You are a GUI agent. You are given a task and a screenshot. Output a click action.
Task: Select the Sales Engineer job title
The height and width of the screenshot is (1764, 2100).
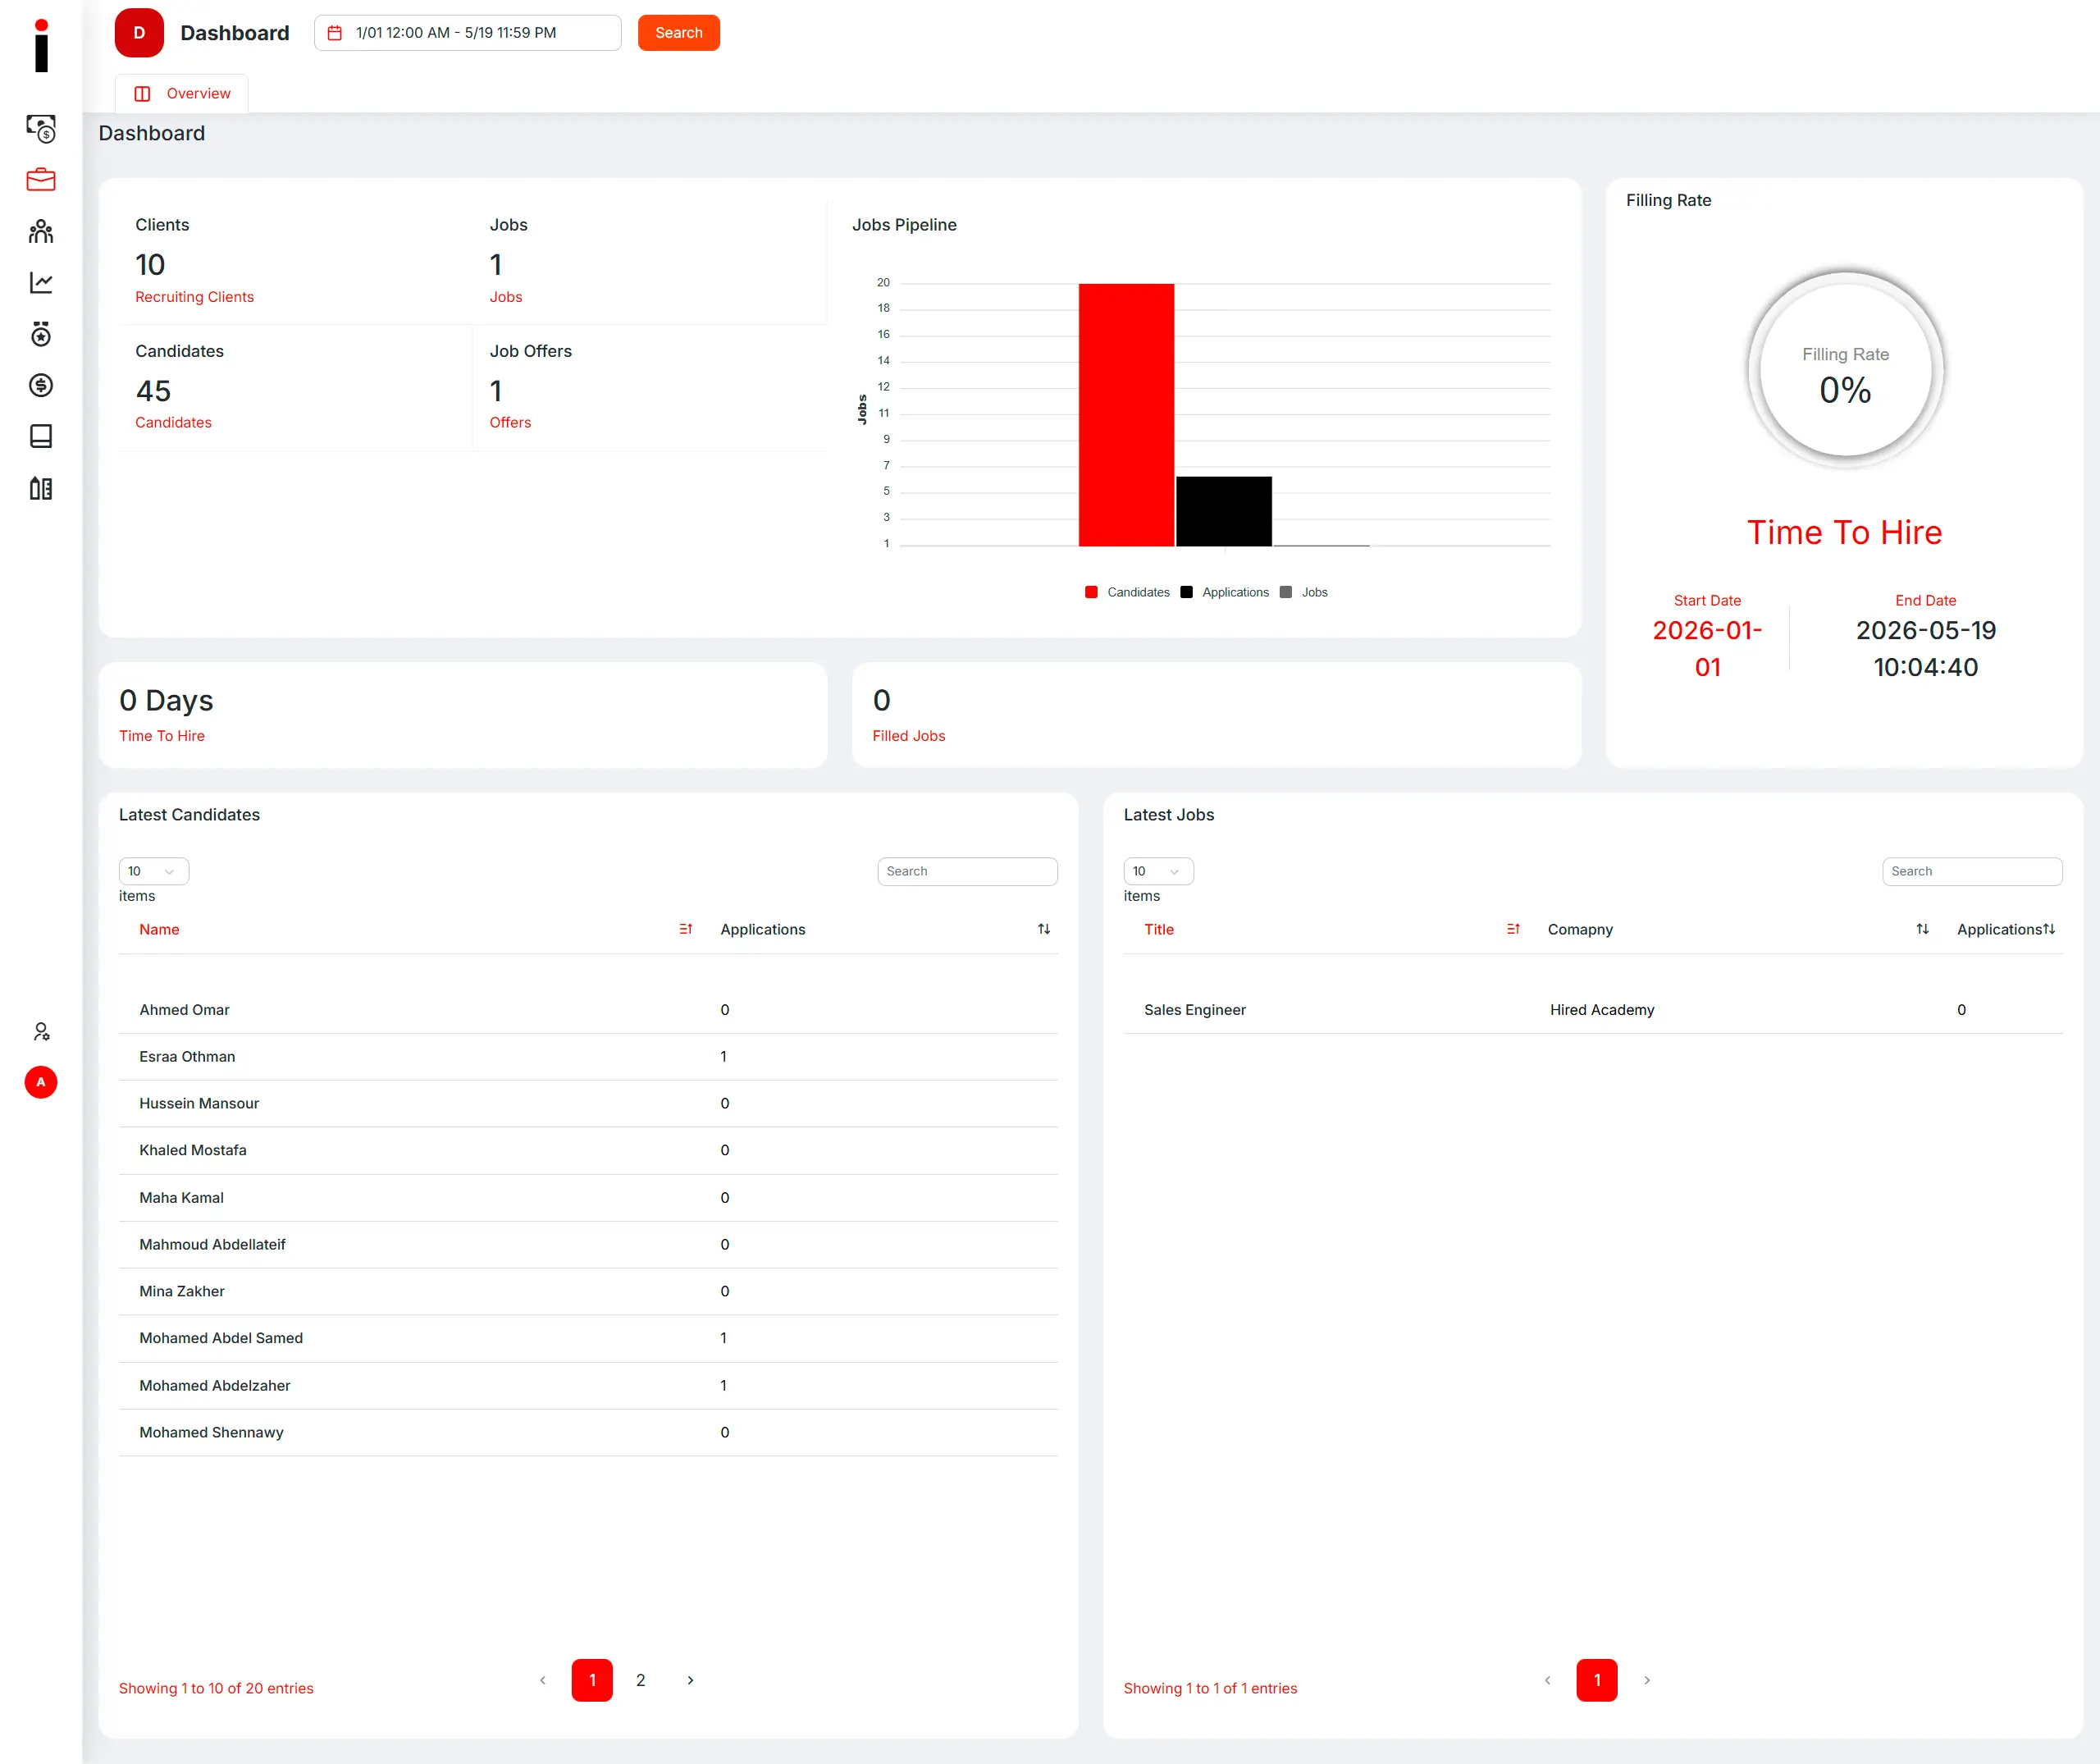(x=1195, y=1010)
